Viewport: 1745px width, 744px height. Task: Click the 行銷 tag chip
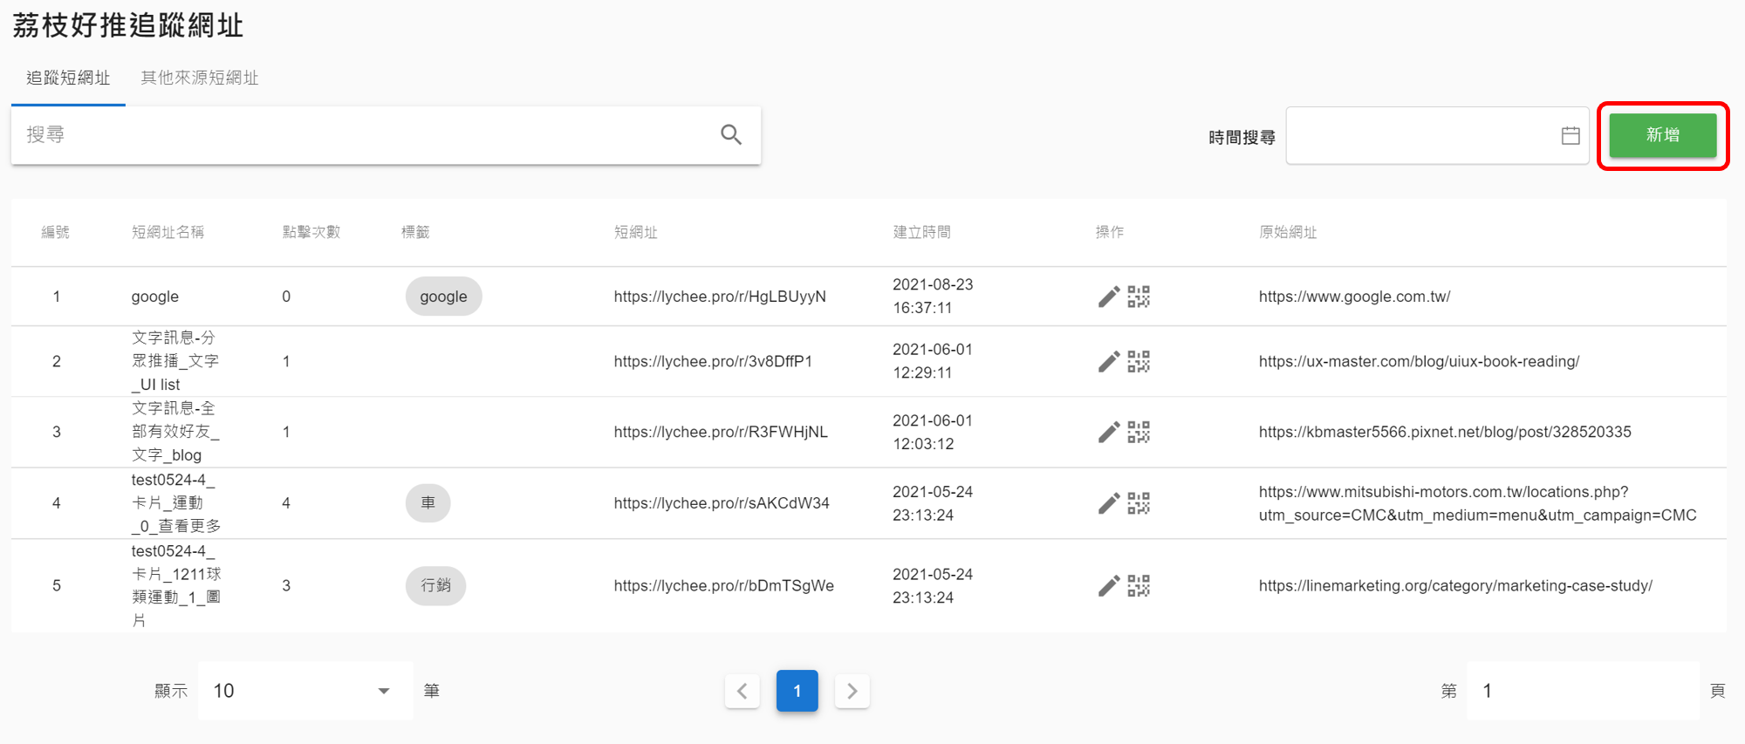(435, 585)
